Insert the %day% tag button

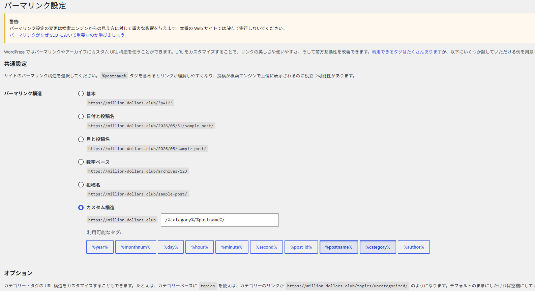(x=171, y=247)
